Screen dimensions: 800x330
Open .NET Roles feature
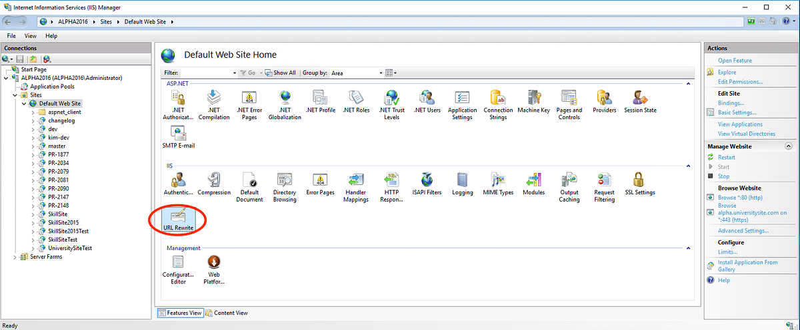tap(356, 102)
